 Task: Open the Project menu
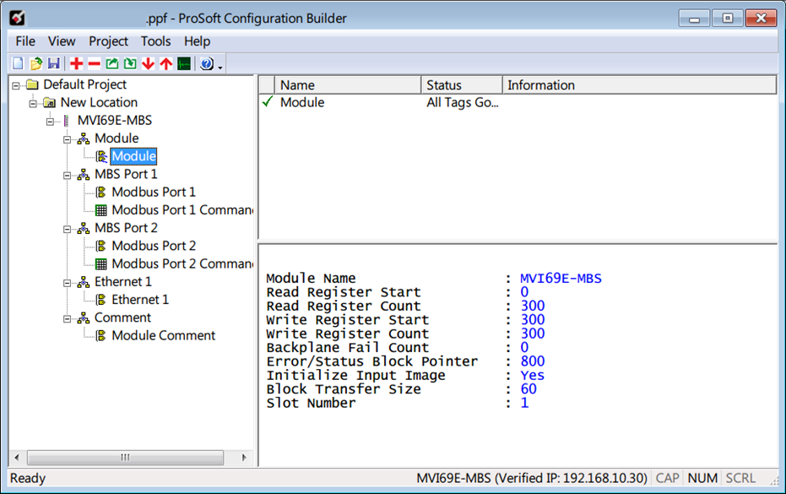point(108,41)
